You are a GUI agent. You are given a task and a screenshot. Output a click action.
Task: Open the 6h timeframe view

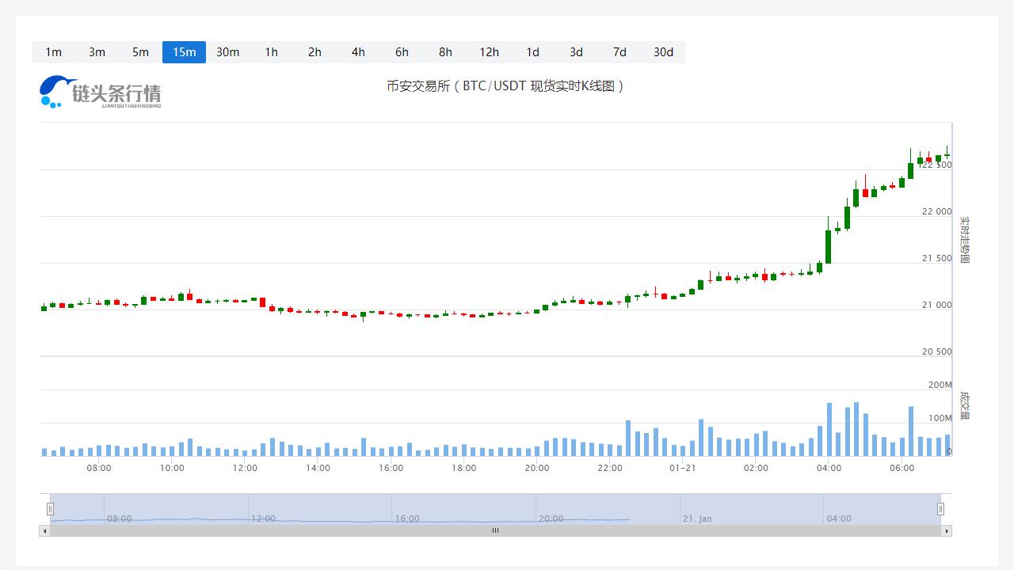402,52
